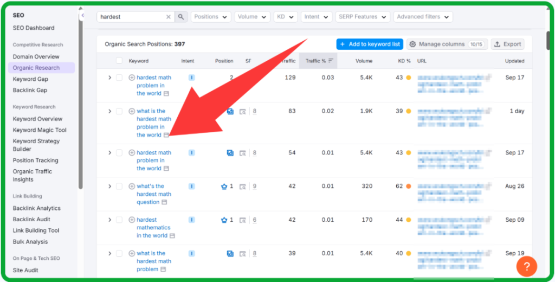
Task: Open Keyword Magic Tool in sidebar
Action: click(40, 130)
